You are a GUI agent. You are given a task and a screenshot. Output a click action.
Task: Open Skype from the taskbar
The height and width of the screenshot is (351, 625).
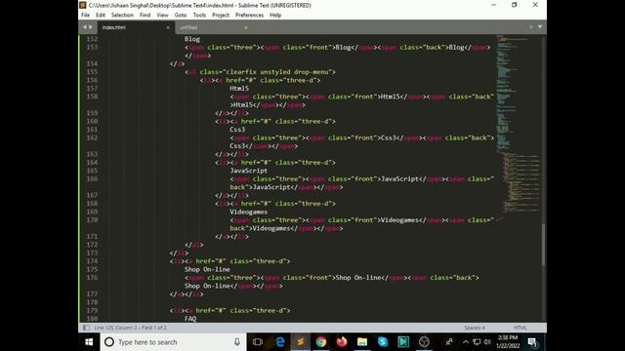pyautogui.click(x=383, y=342)
